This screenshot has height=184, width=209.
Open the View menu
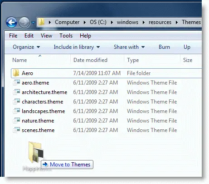click(46, 36)
